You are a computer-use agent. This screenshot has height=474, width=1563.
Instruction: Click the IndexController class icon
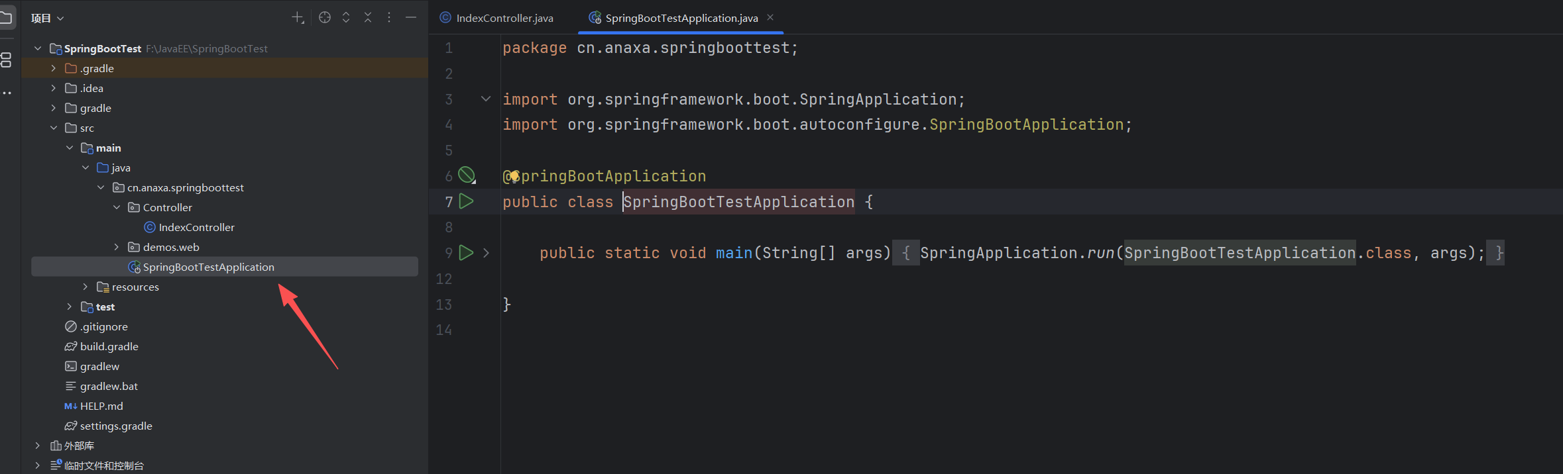click(x=150, y=227)
